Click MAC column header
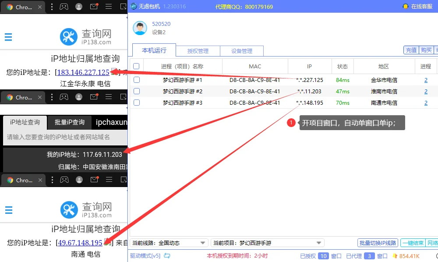Screen dimensions: 438x262 pyautogui.click(x=255, y=67)
